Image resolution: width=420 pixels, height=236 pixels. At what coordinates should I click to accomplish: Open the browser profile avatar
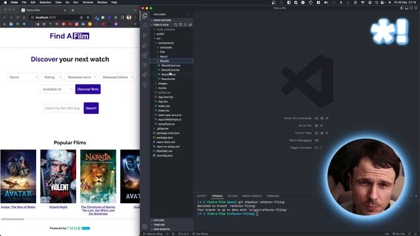click(129, 18)
